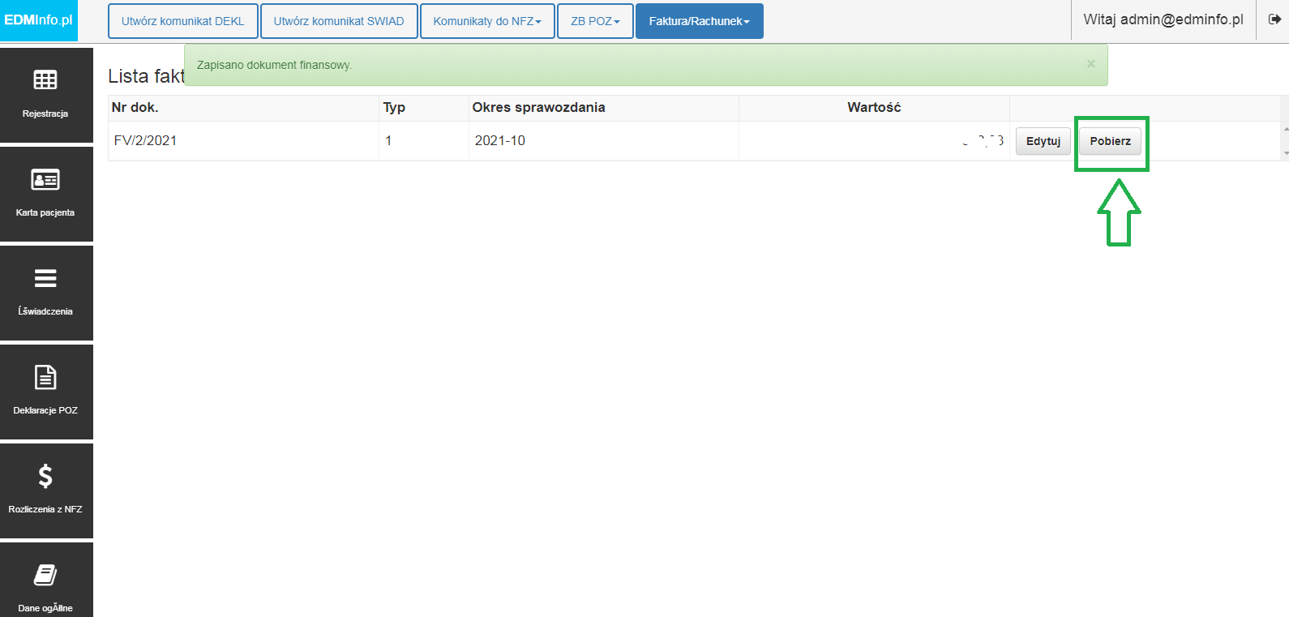Click the EDMInfo.pl logo

click(39, 20)
